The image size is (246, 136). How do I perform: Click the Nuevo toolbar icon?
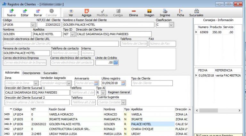pos(11,11)
